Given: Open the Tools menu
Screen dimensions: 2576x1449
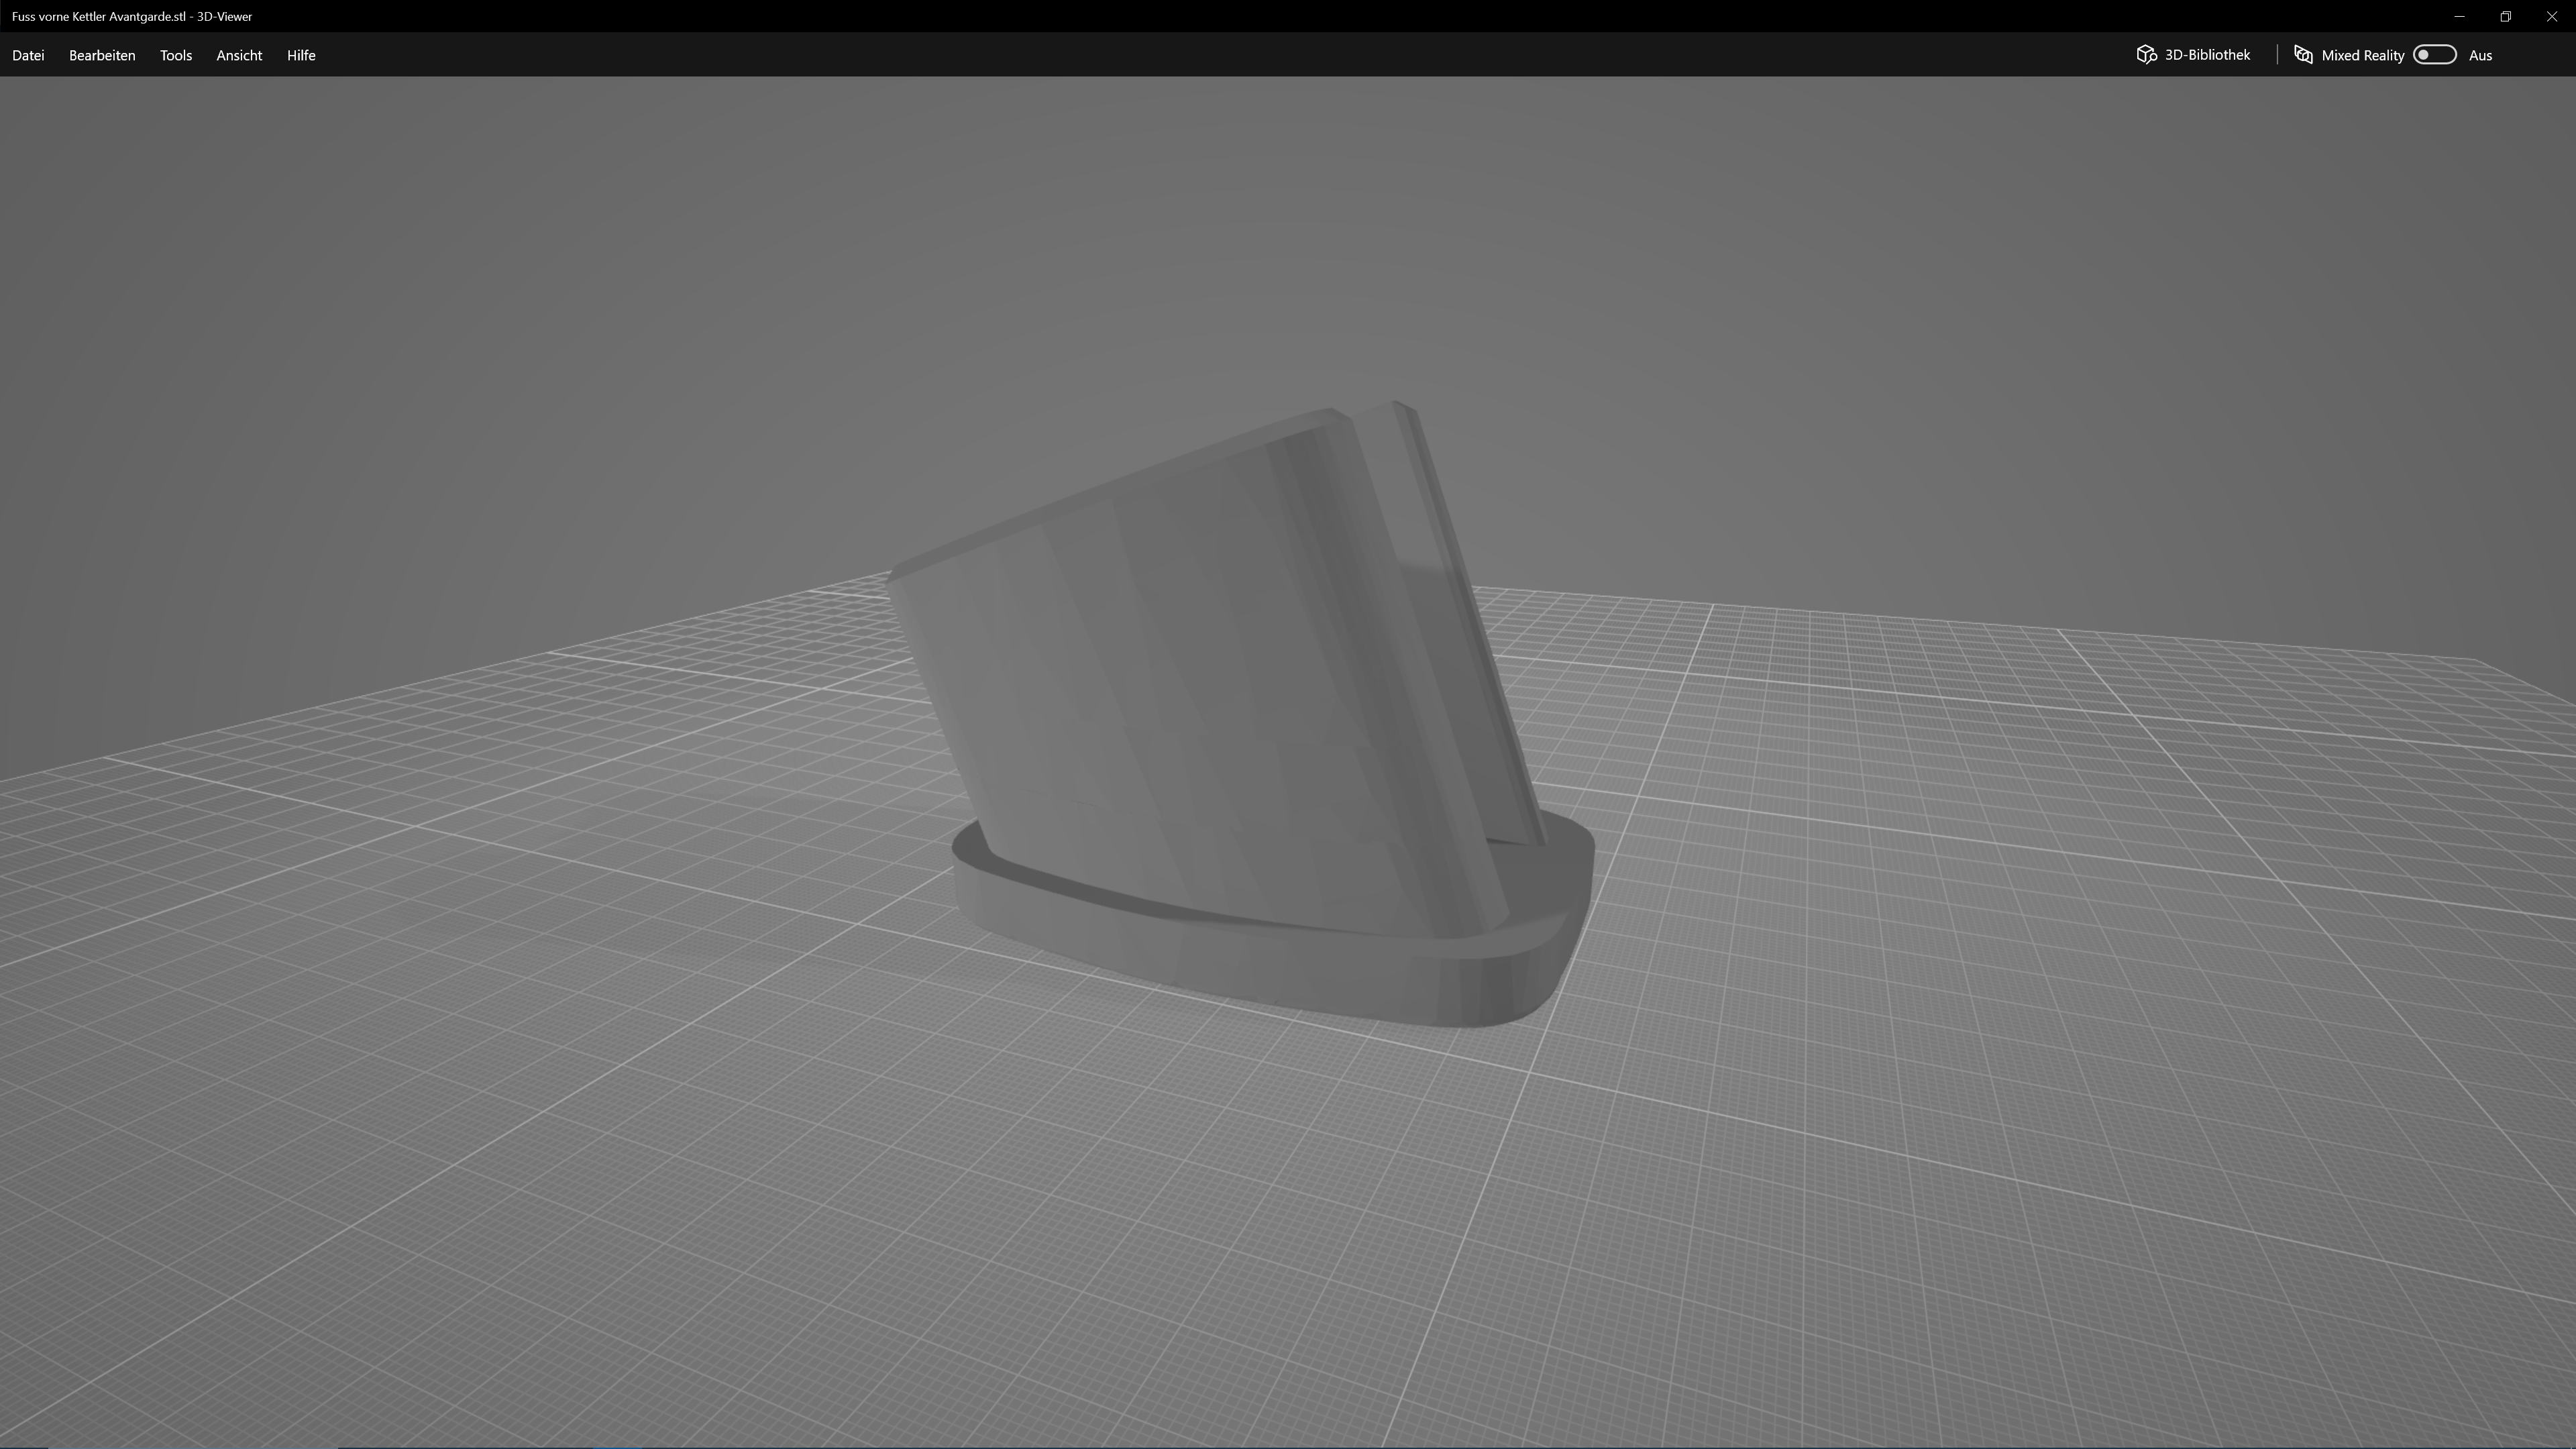Looking at the screenshot, I should pyautogui.click(x=176, y=55).
